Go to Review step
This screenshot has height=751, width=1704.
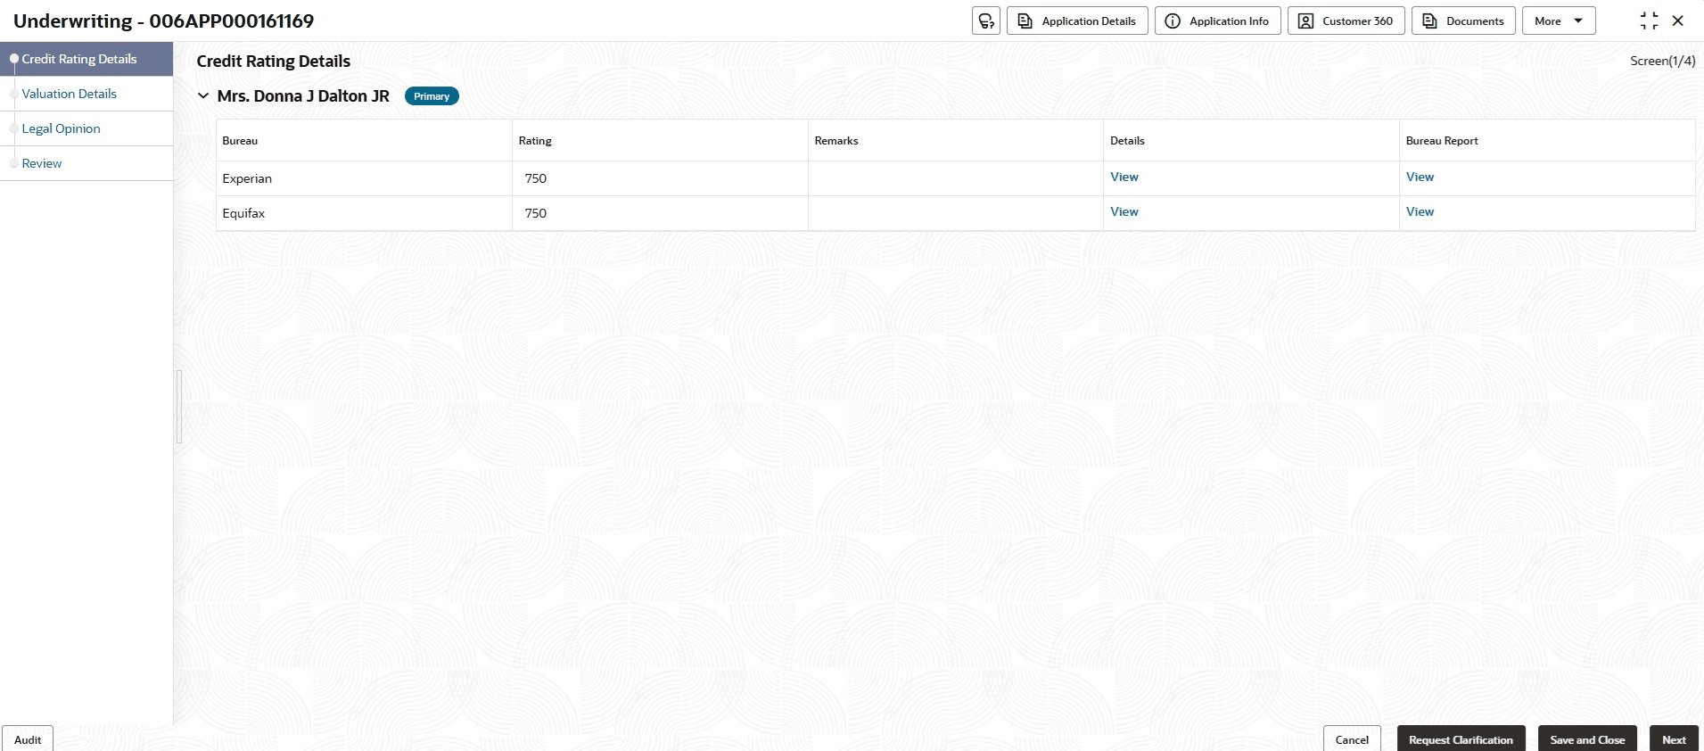(86, 163)
